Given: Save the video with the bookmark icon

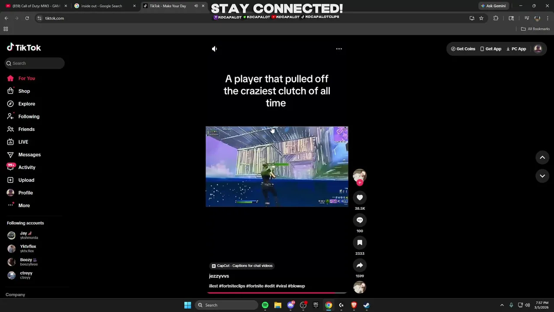Looking at the screenshot, I should pos(360,243).
